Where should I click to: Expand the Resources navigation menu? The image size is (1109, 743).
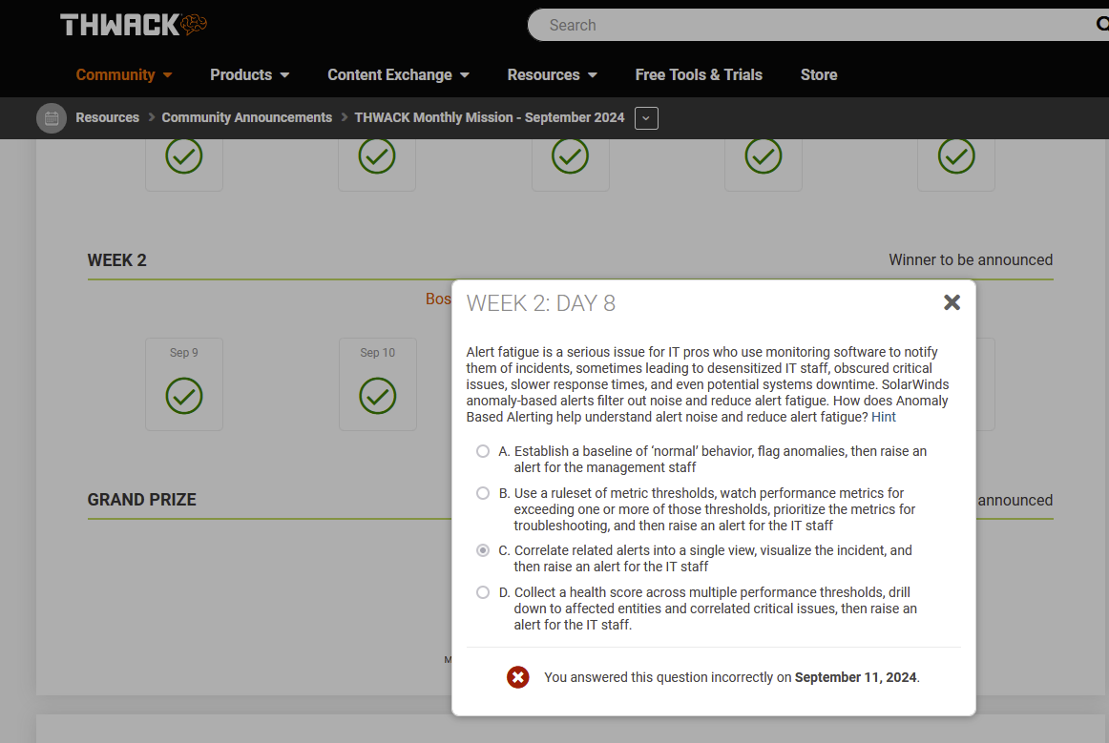(553, 75)
